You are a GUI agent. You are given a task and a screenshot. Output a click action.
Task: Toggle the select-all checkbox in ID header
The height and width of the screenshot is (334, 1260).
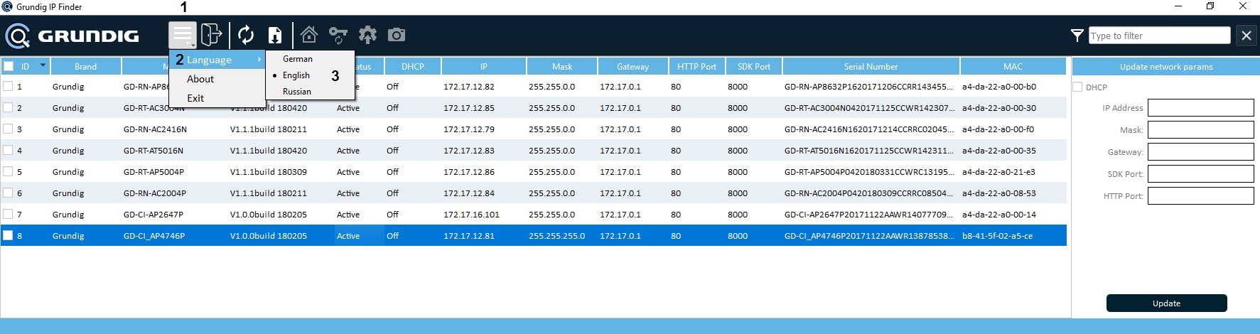9,66
